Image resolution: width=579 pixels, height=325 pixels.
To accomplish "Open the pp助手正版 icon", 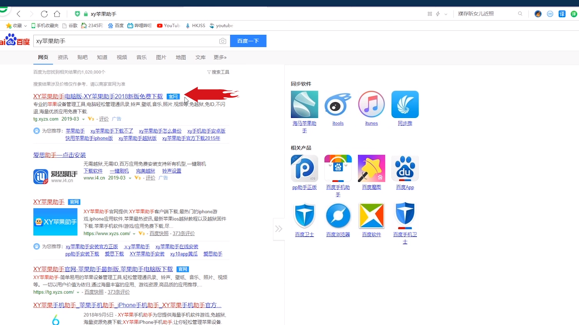I will tap(304, 168).
